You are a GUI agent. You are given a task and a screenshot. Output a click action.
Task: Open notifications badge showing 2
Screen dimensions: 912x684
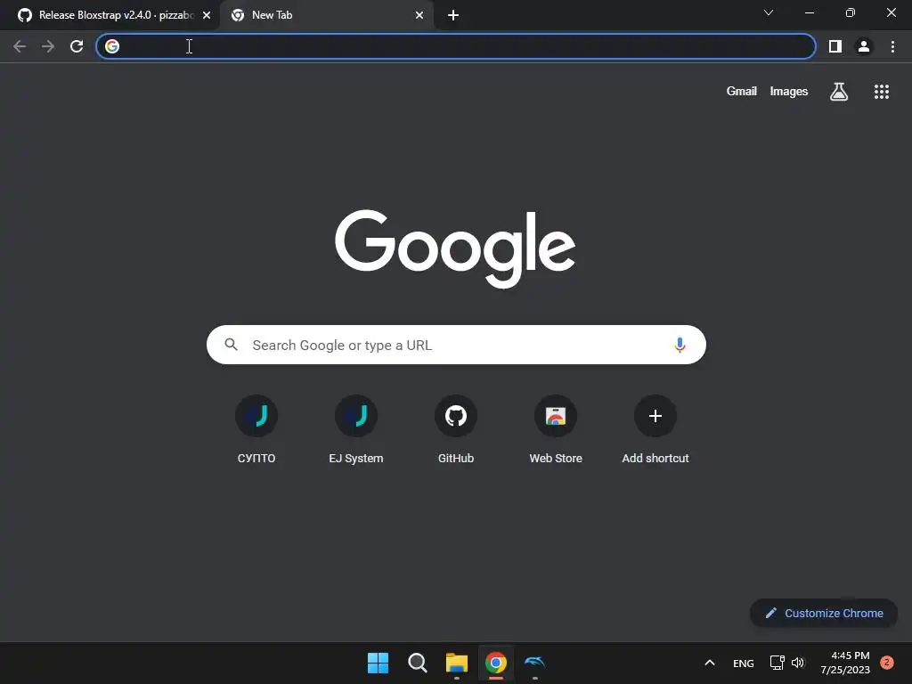coord(887,663)
